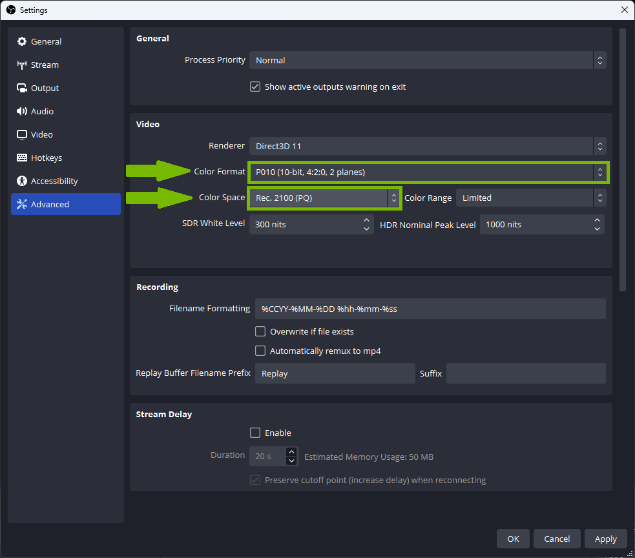Increase SDR White Level value
This screenshot has height=558, width=635.
366,220
